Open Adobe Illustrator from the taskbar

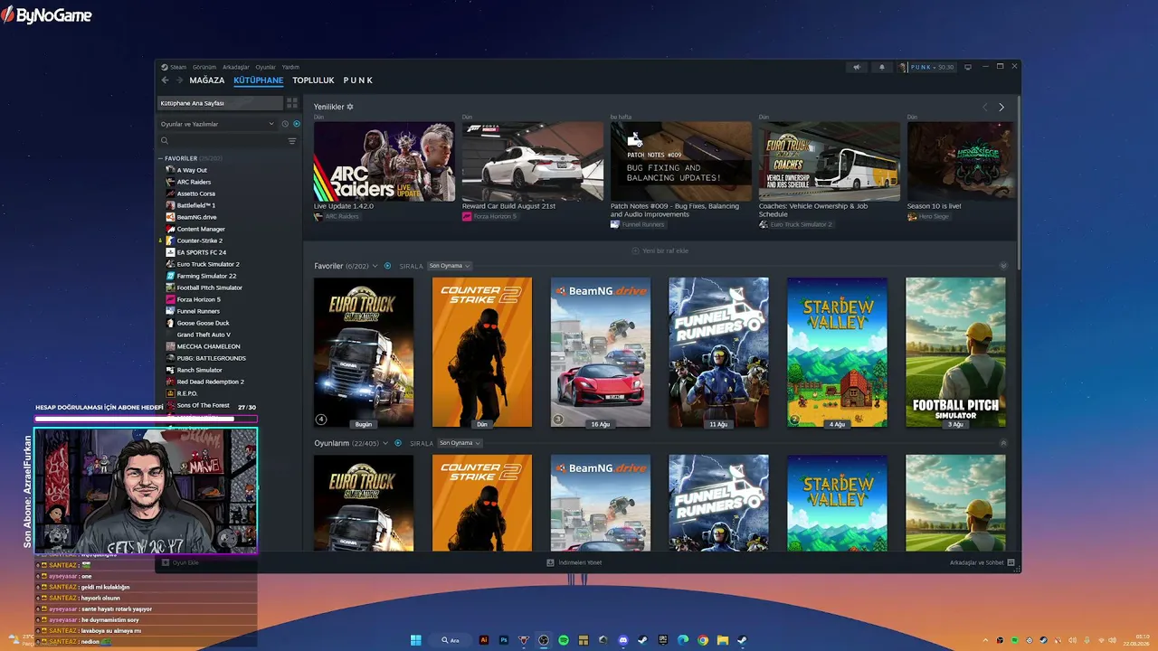pos(484,640)
